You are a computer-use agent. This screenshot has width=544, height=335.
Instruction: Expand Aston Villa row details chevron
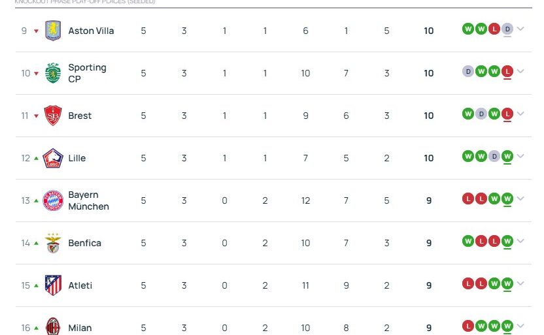pos(520,29)
